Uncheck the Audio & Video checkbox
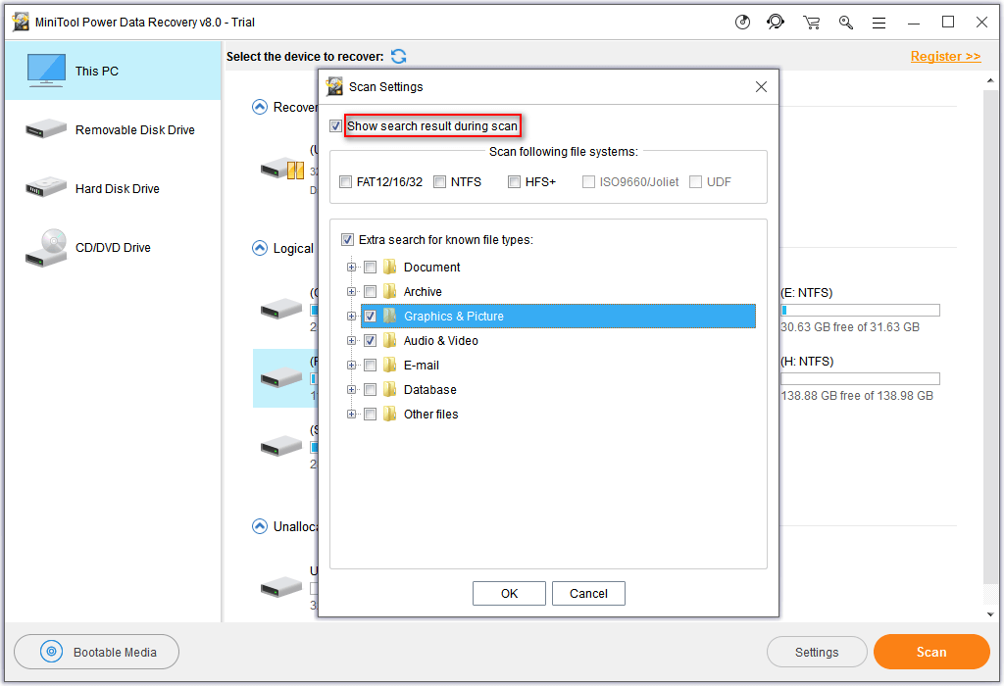Screen dimensions: 1004x686 coord(370,340)
